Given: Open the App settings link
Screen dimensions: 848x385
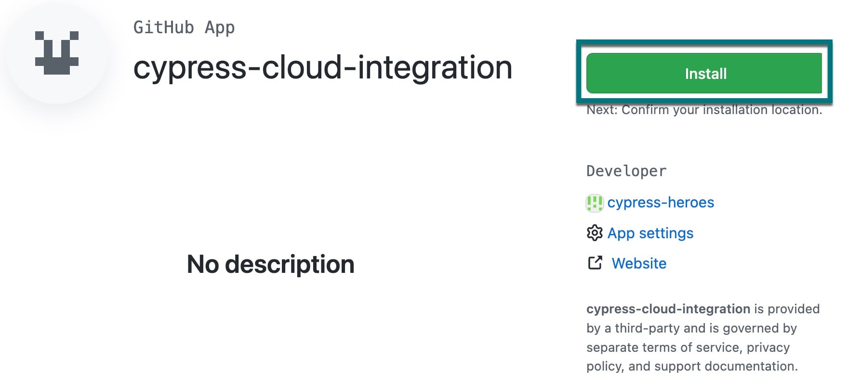Looking at the screenshot, I should pos(650,233).
